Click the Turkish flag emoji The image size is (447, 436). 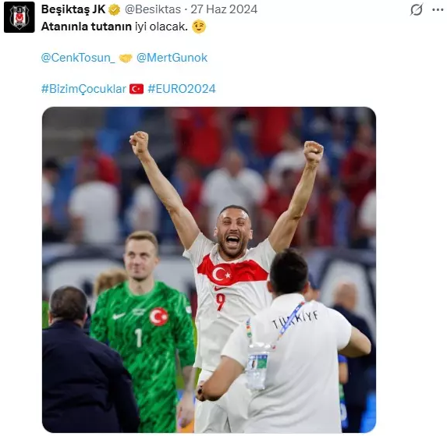click(x=137, y=89)
